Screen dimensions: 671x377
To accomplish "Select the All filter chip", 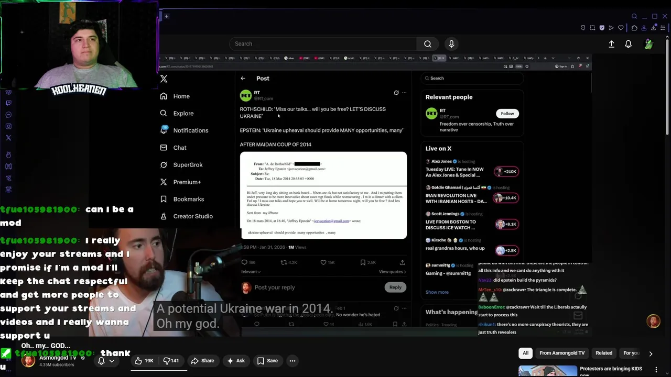I will (x=525, y=353).
